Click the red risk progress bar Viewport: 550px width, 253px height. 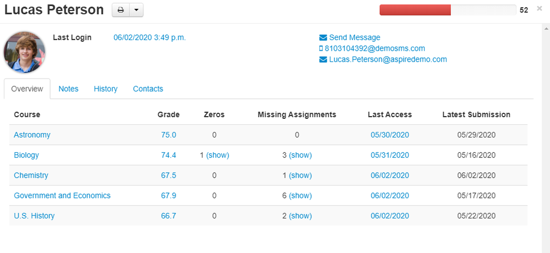point(415,10)
